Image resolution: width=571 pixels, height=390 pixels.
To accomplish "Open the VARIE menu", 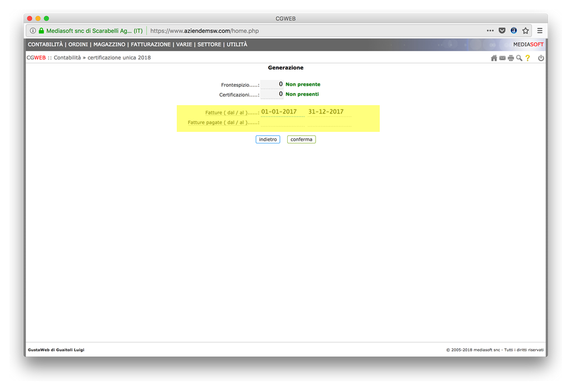I will point(184,45).
